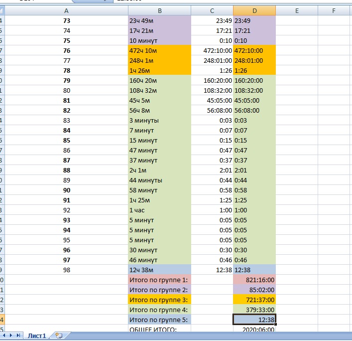352x341 pixels.
Task: Click the last sheet navigation arrow
Action: (18, 336)
